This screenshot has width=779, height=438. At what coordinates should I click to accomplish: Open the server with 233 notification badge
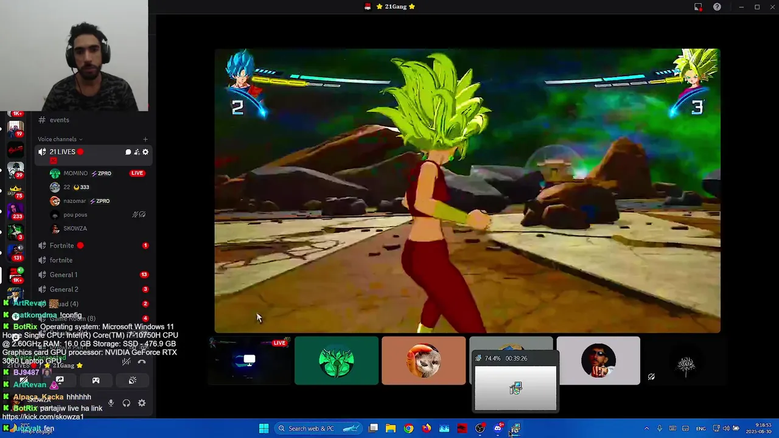(15, 211)
